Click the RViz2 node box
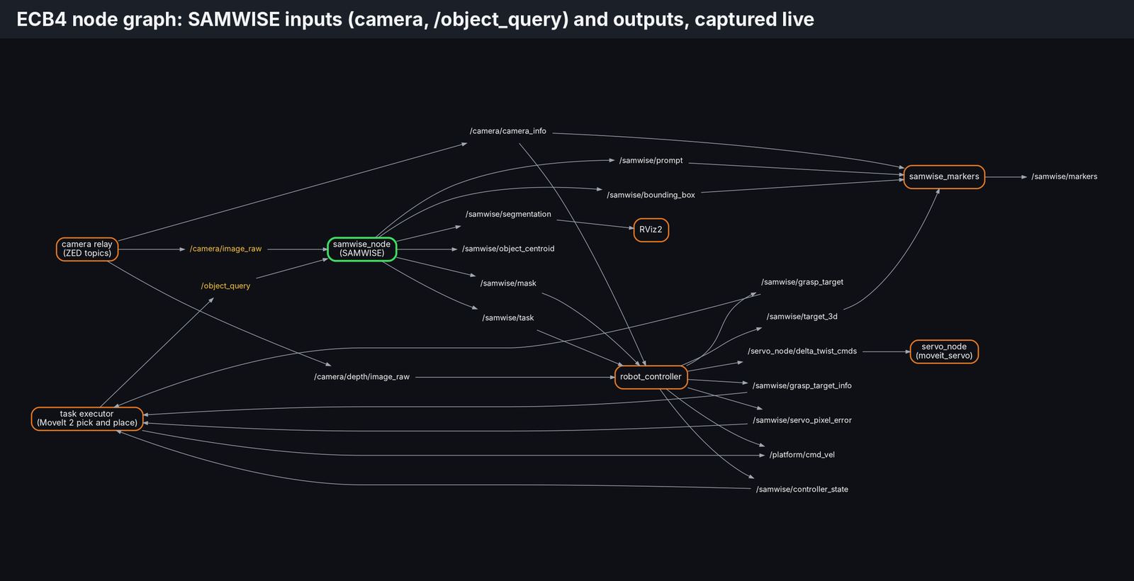The height and width of the screenshot is (581, 1134). (x=651, y=230)
